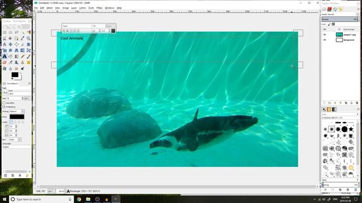Select the Move tool

pos(11,44)
